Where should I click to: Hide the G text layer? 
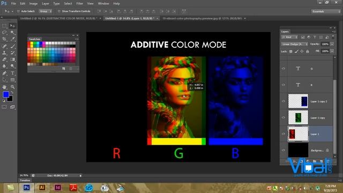pyautogui.click(x=284, y=69)
